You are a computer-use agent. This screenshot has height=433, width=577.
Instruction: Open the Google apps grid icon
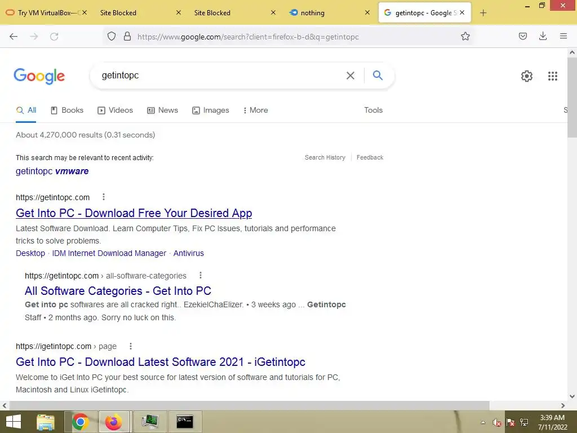pos(552,76)
